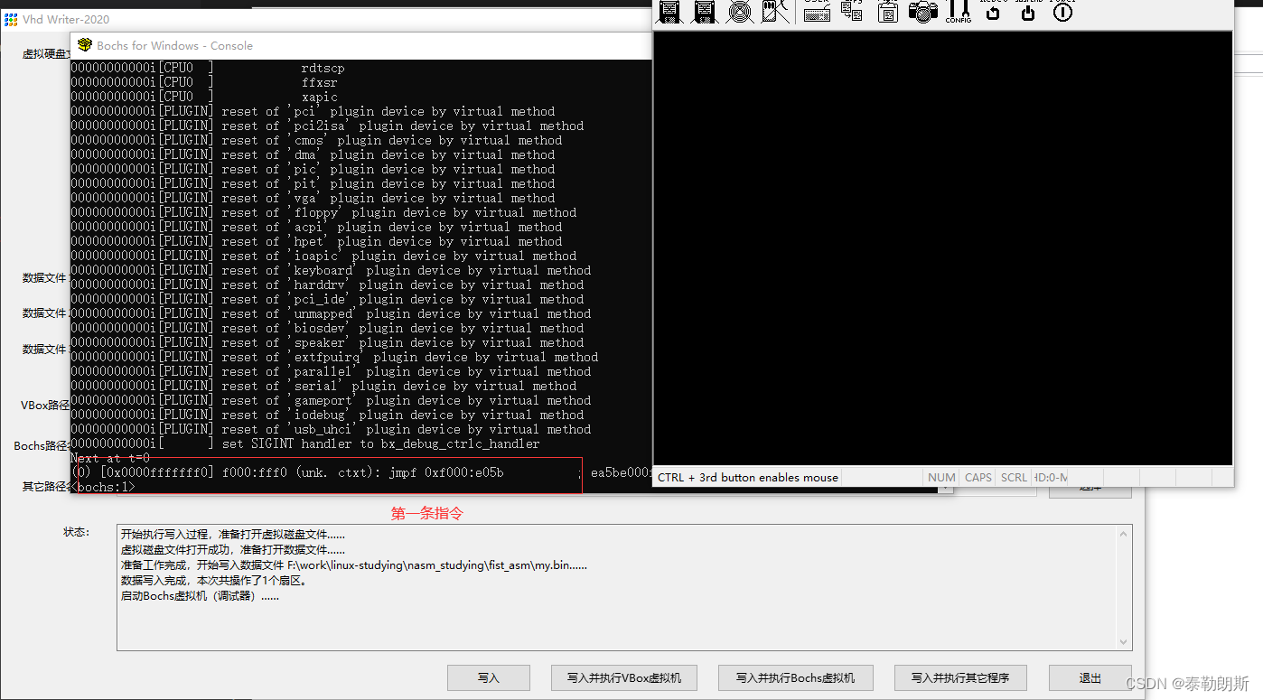
Task: Click inside the black Bochs display screen
Action: 942,247
